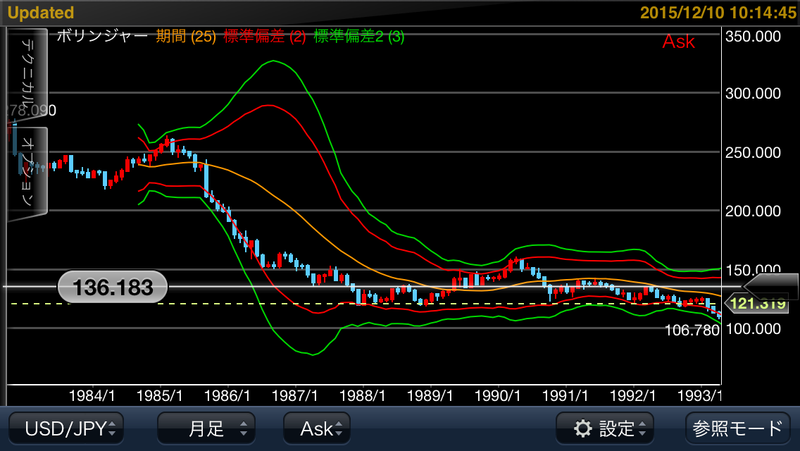
Task: Open the 設定 settings dropdown
Action: click(605, 428)
